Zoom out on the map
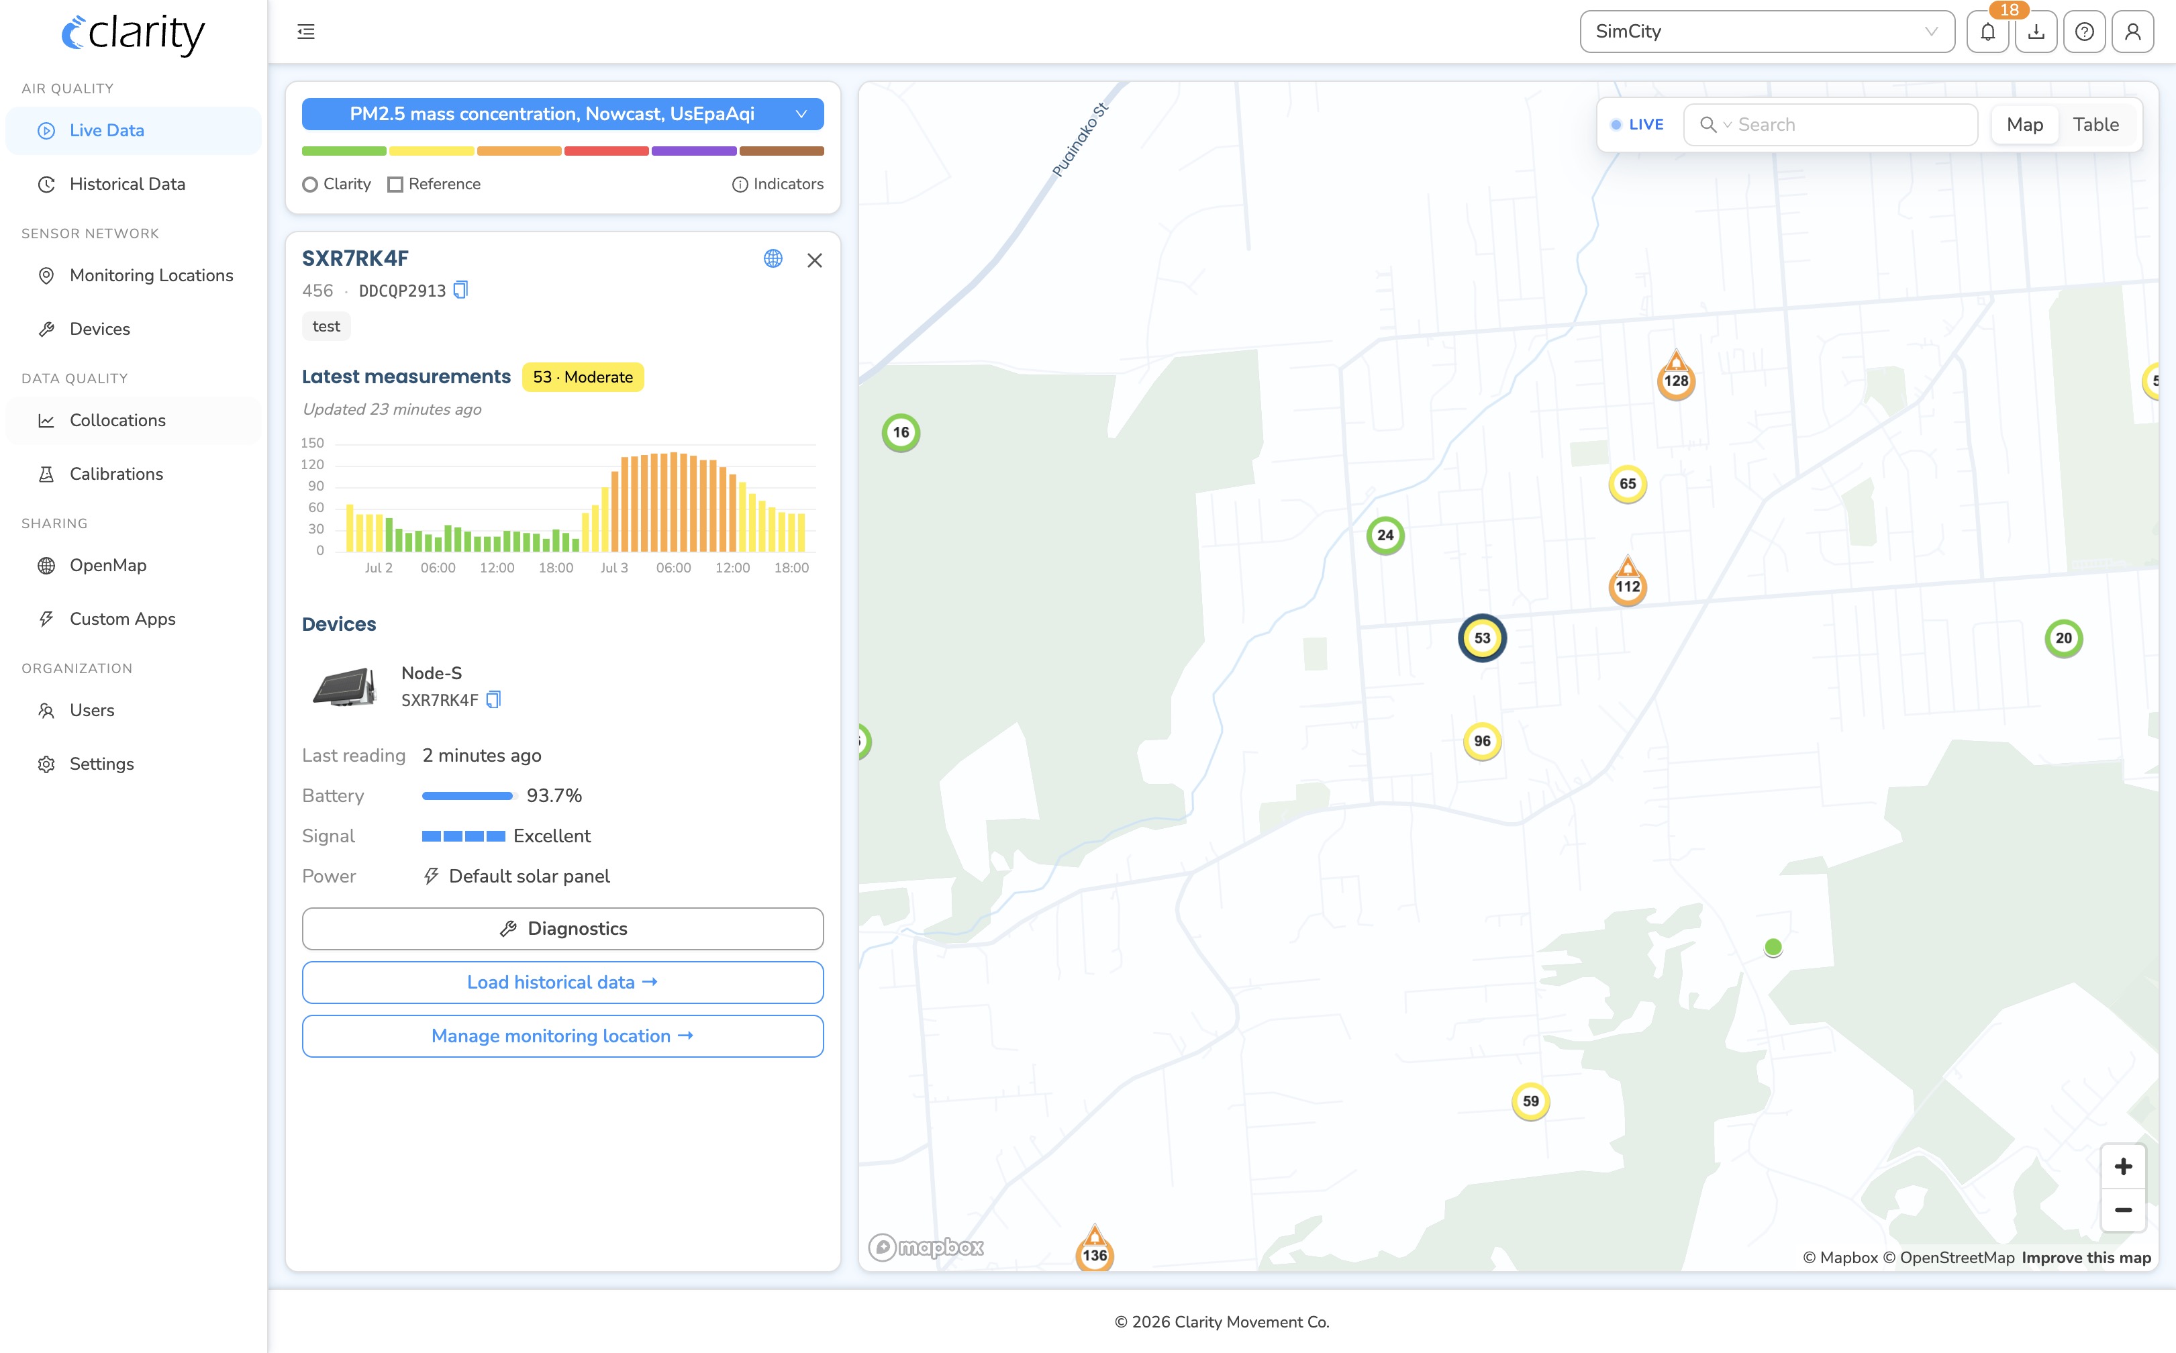2176x1353 pixels. tap(2122, 1210)
